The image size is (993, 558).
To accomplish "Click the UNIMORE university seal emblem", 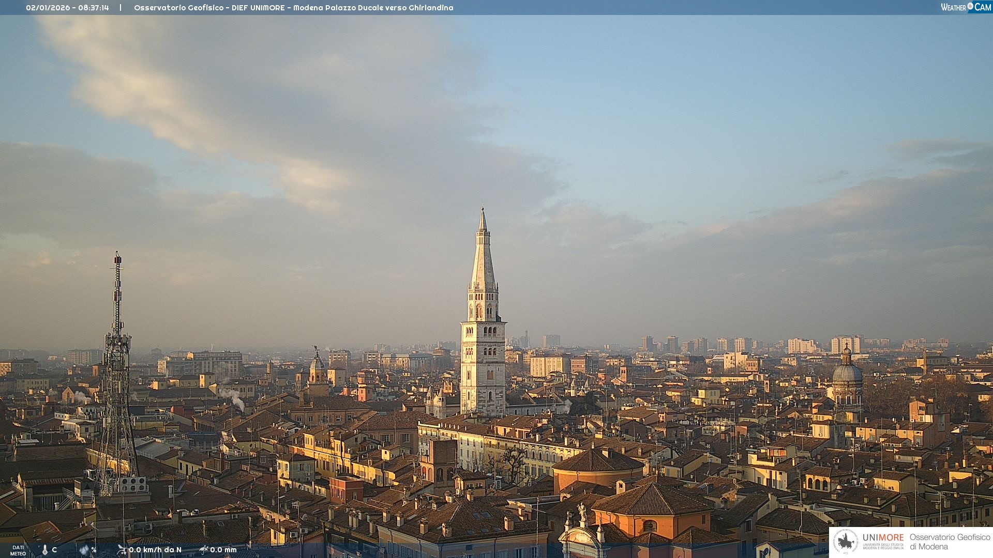I will click(846, 541).
